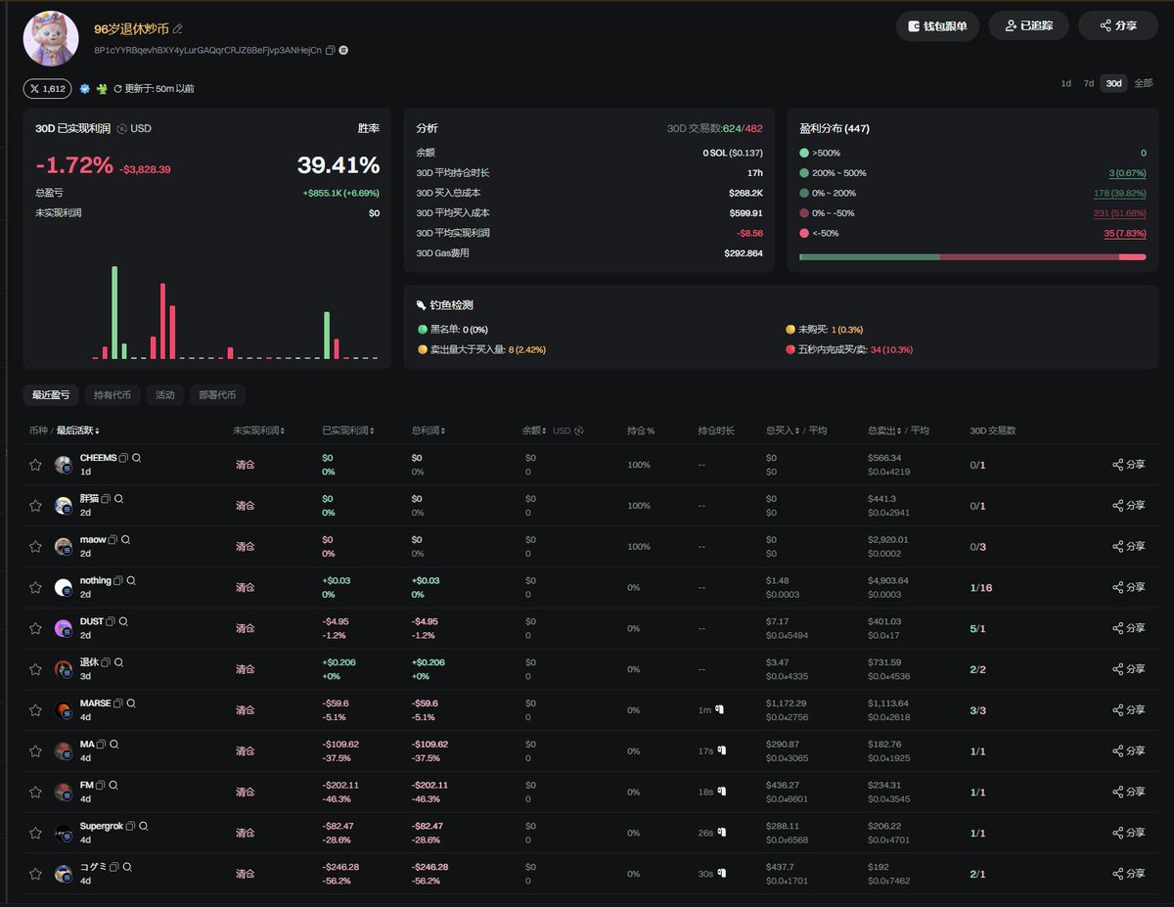Image resolution: width=1174 pixels, height=907 pixels.
Task: Switch to the 活动 tab
Action: point(164,395)
